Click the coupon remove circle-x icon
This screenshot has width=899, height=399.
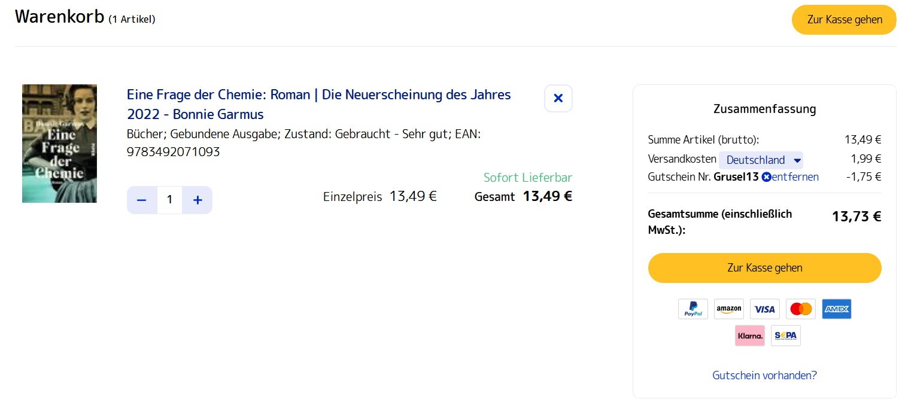click(x=766, y=177)
